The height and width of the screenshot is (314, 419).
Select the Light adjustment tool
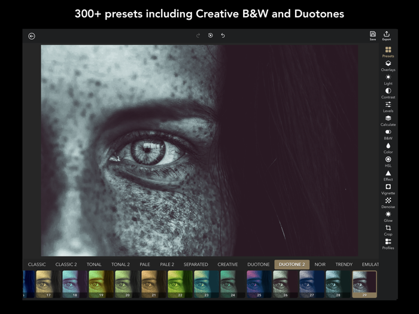click(388, 80)
